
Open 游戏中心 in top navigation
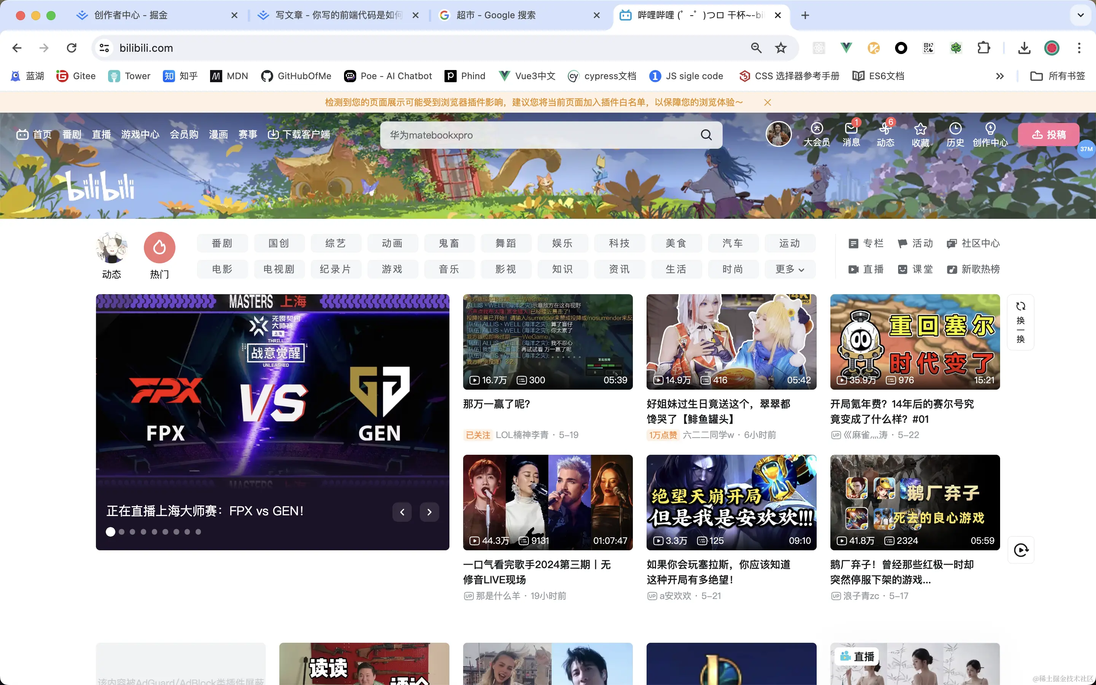click(140, 135)
